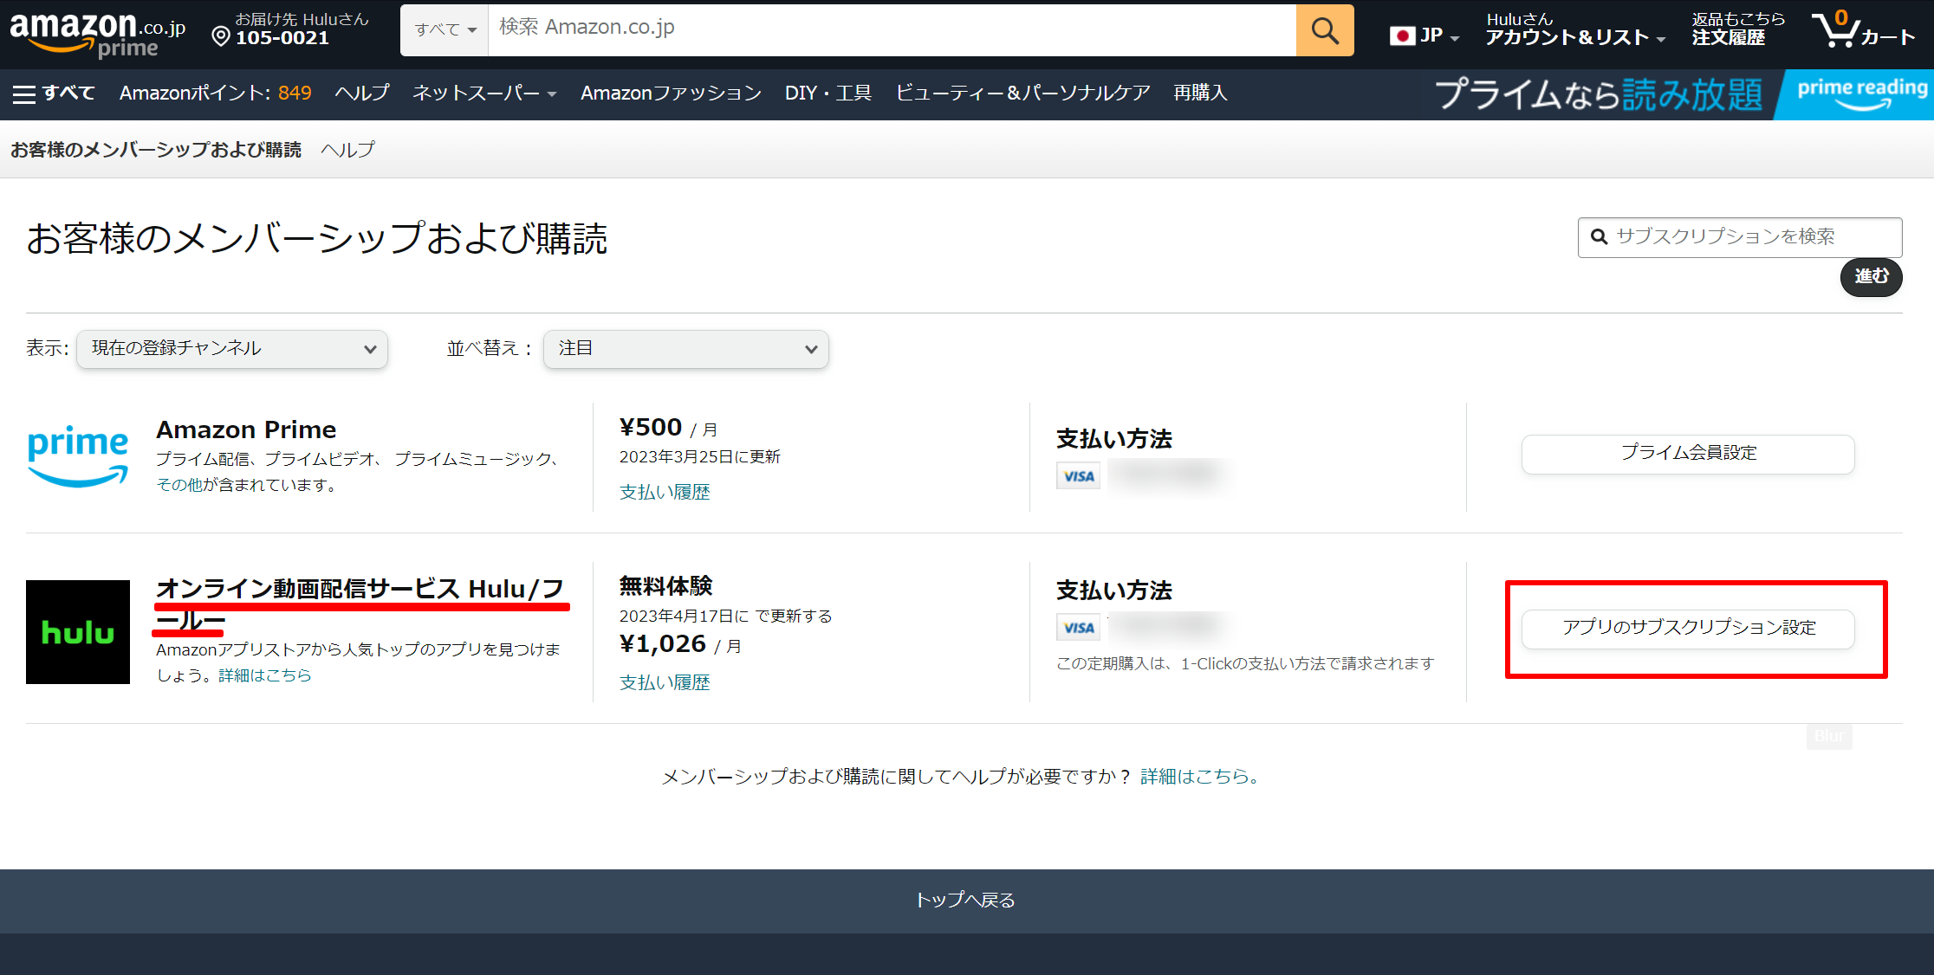This screenshot has height=975, width=1934.
Task: Click 2023年3月25日に更新 text
Action: (700, 457)
